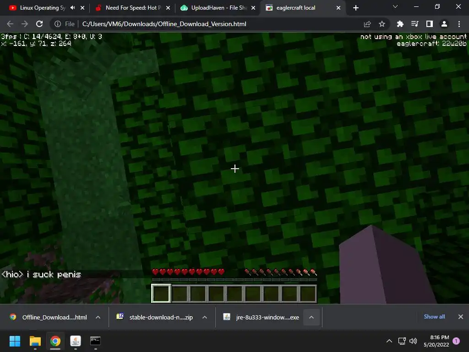This screenshot has width=469, height=352.
Task: Close the UploadHaven tab
Action: click(x=253, y=8)
